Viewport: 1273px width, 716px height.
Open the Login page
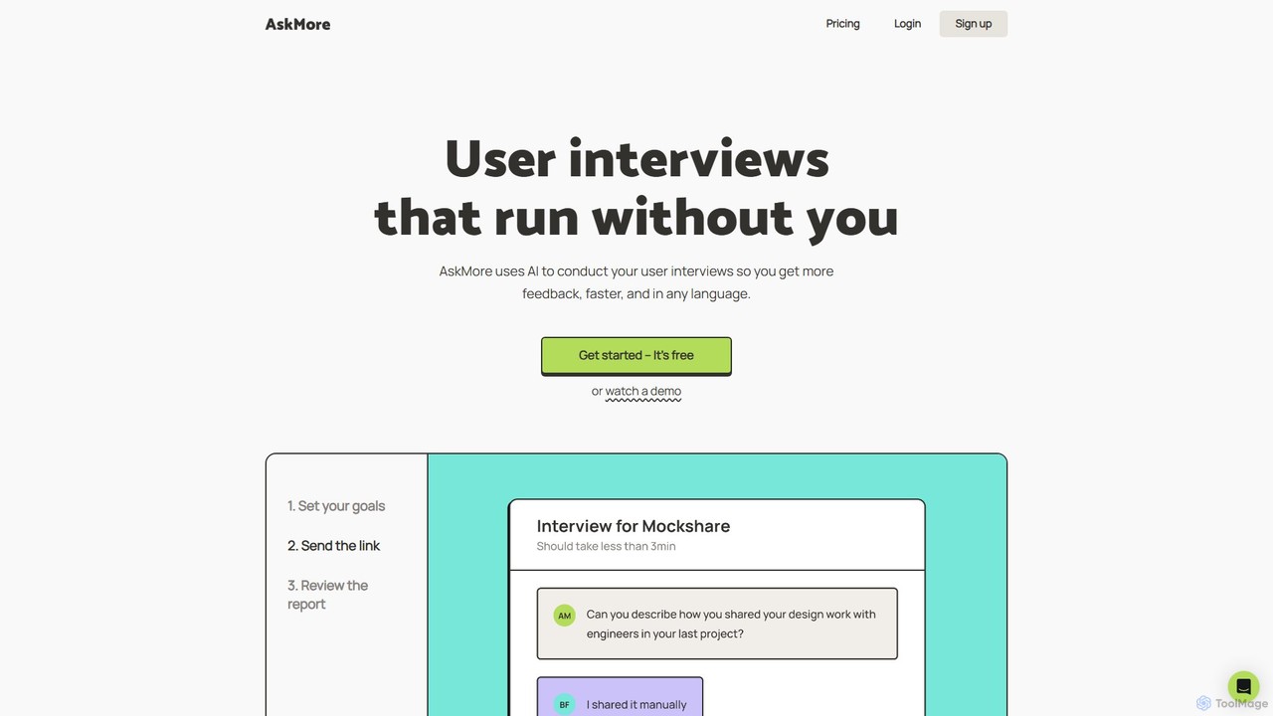(907, 24)
